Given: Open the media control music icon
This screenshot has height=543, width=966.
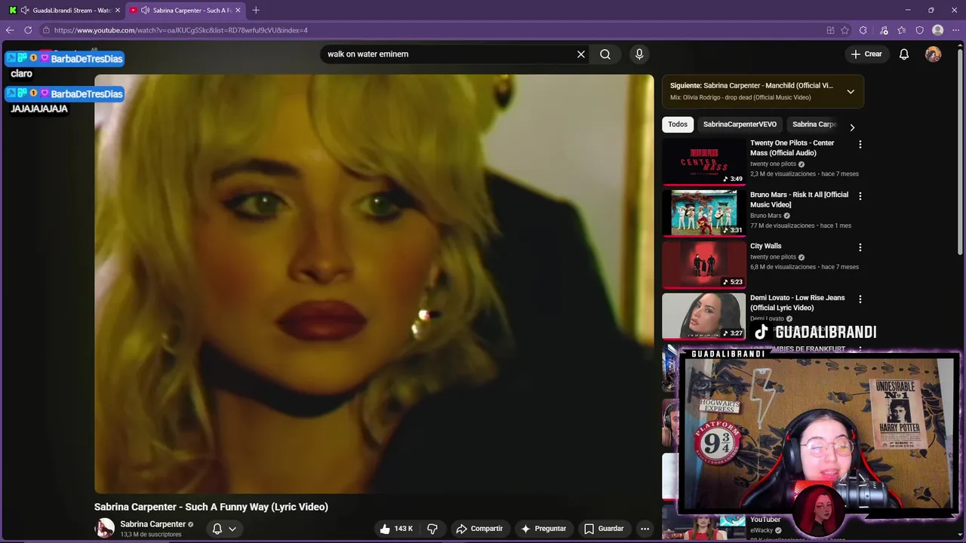Looking at the screenshot, I should pos(884,30).
